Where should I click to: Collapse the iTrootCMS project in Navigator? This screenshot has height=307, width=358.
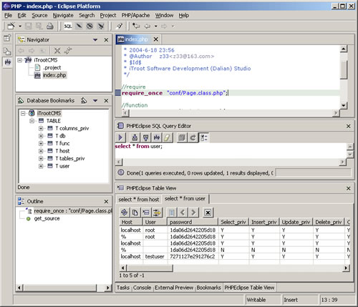(20, 60)
